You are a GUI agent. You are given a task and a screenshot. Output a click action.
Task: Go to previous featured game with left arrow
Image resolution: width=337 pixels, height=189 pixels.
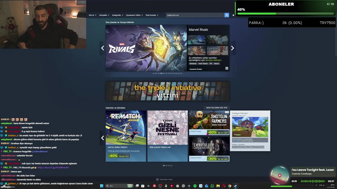point(103,48)
